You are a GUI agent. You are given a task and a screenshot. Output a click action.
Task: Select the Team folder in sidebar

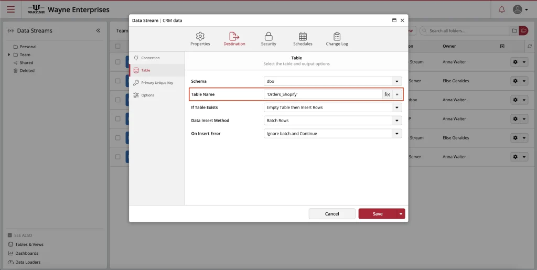pos(22,55)
